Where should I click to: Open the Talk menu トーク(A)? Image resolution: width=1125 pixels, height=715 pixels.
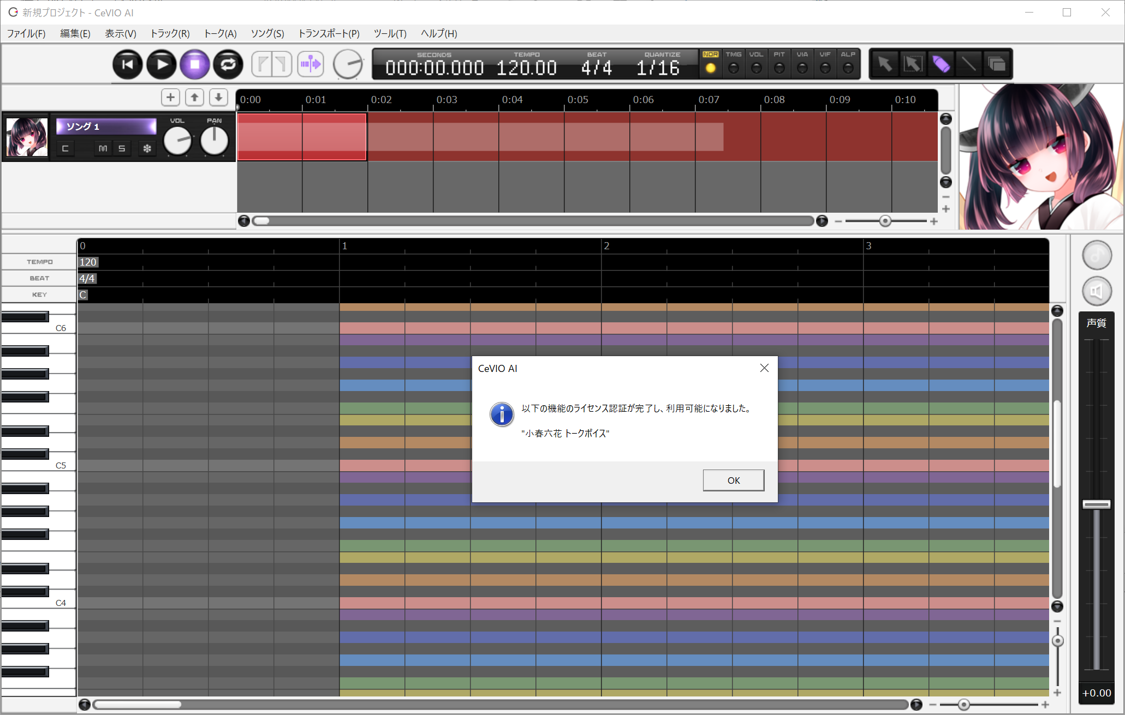[220, 33]
